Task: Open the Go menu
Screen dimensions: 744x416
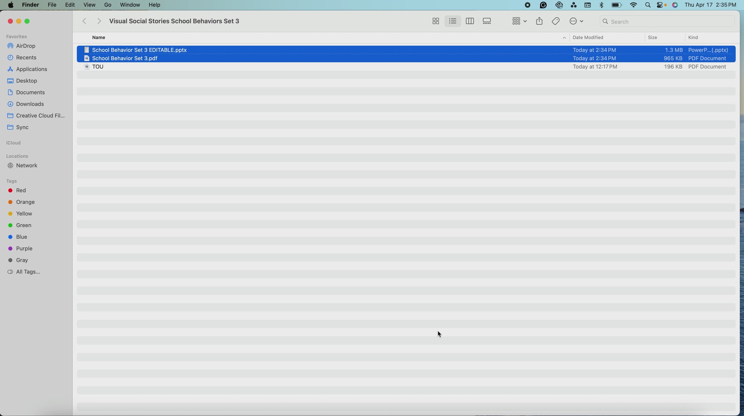Action: click(x=108, y=5)
